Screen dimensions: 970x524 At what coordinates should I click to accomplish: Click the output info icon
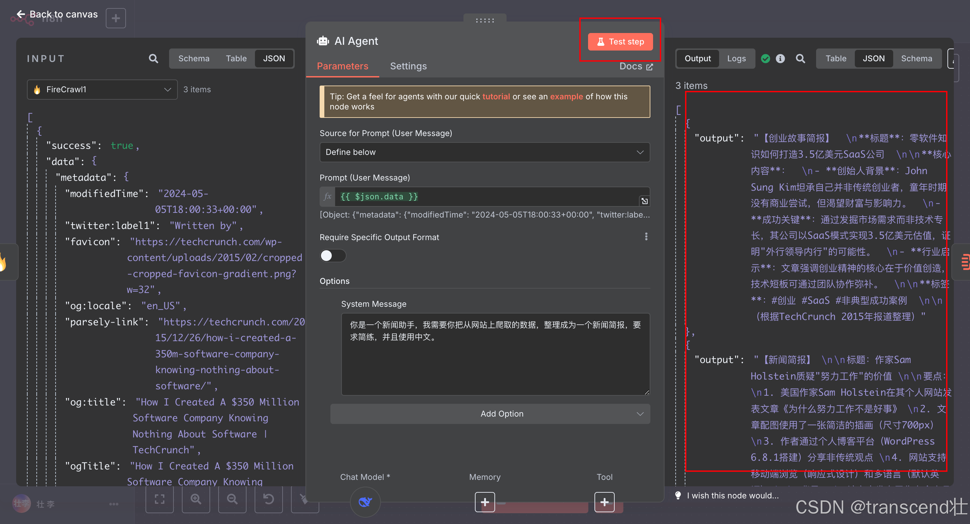(x=780, y=58)
